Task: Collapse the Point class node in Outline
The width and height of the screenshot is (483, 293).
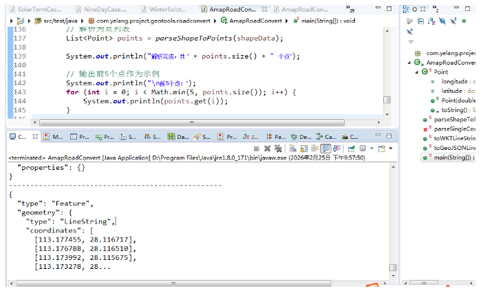Action: 417,72
